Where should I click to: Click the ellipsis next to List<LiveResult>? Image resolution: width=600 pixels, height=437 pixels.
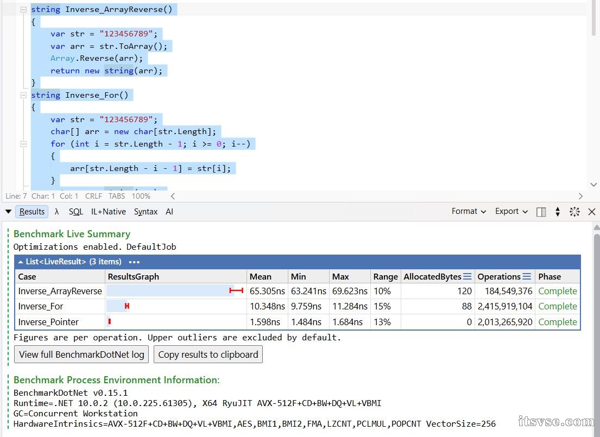(134, 262)
